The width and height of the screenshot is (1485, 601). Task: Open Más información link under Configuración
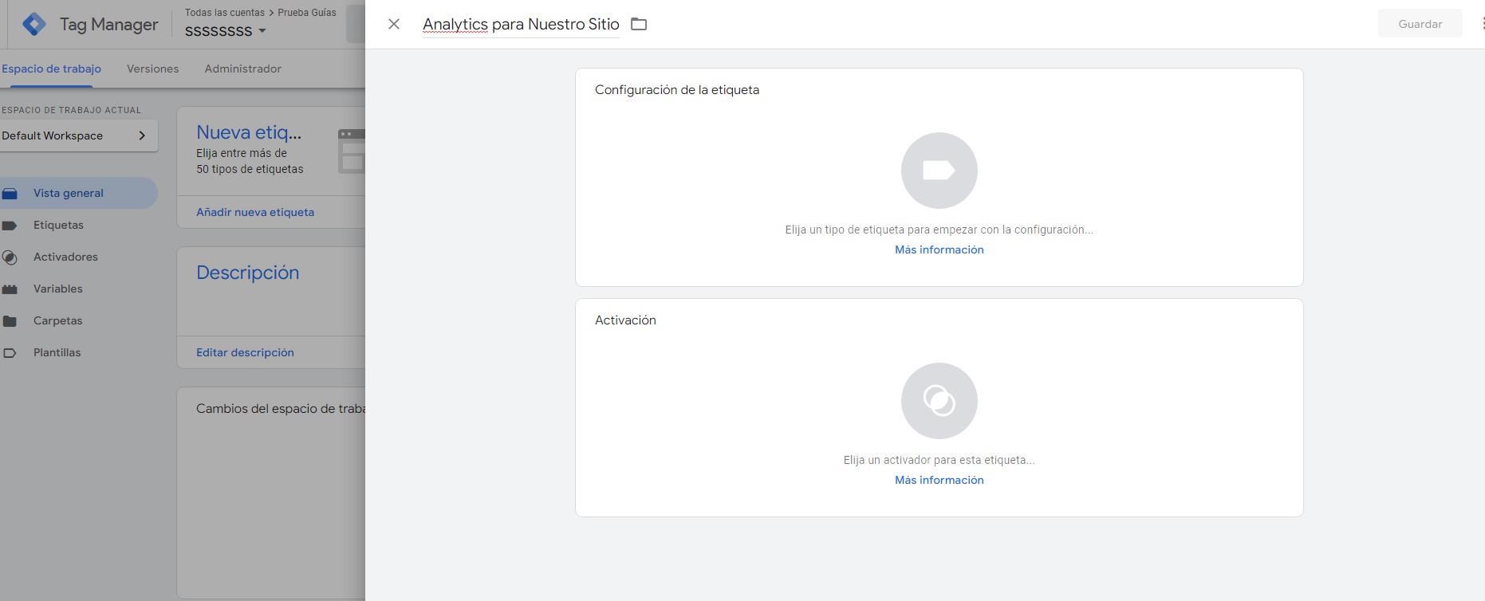point(939,249)
